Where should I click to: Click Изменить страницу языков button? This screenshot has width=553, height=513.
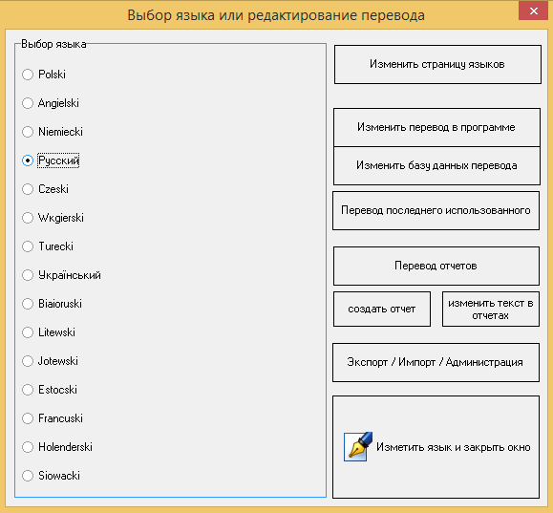click(437, 64)
